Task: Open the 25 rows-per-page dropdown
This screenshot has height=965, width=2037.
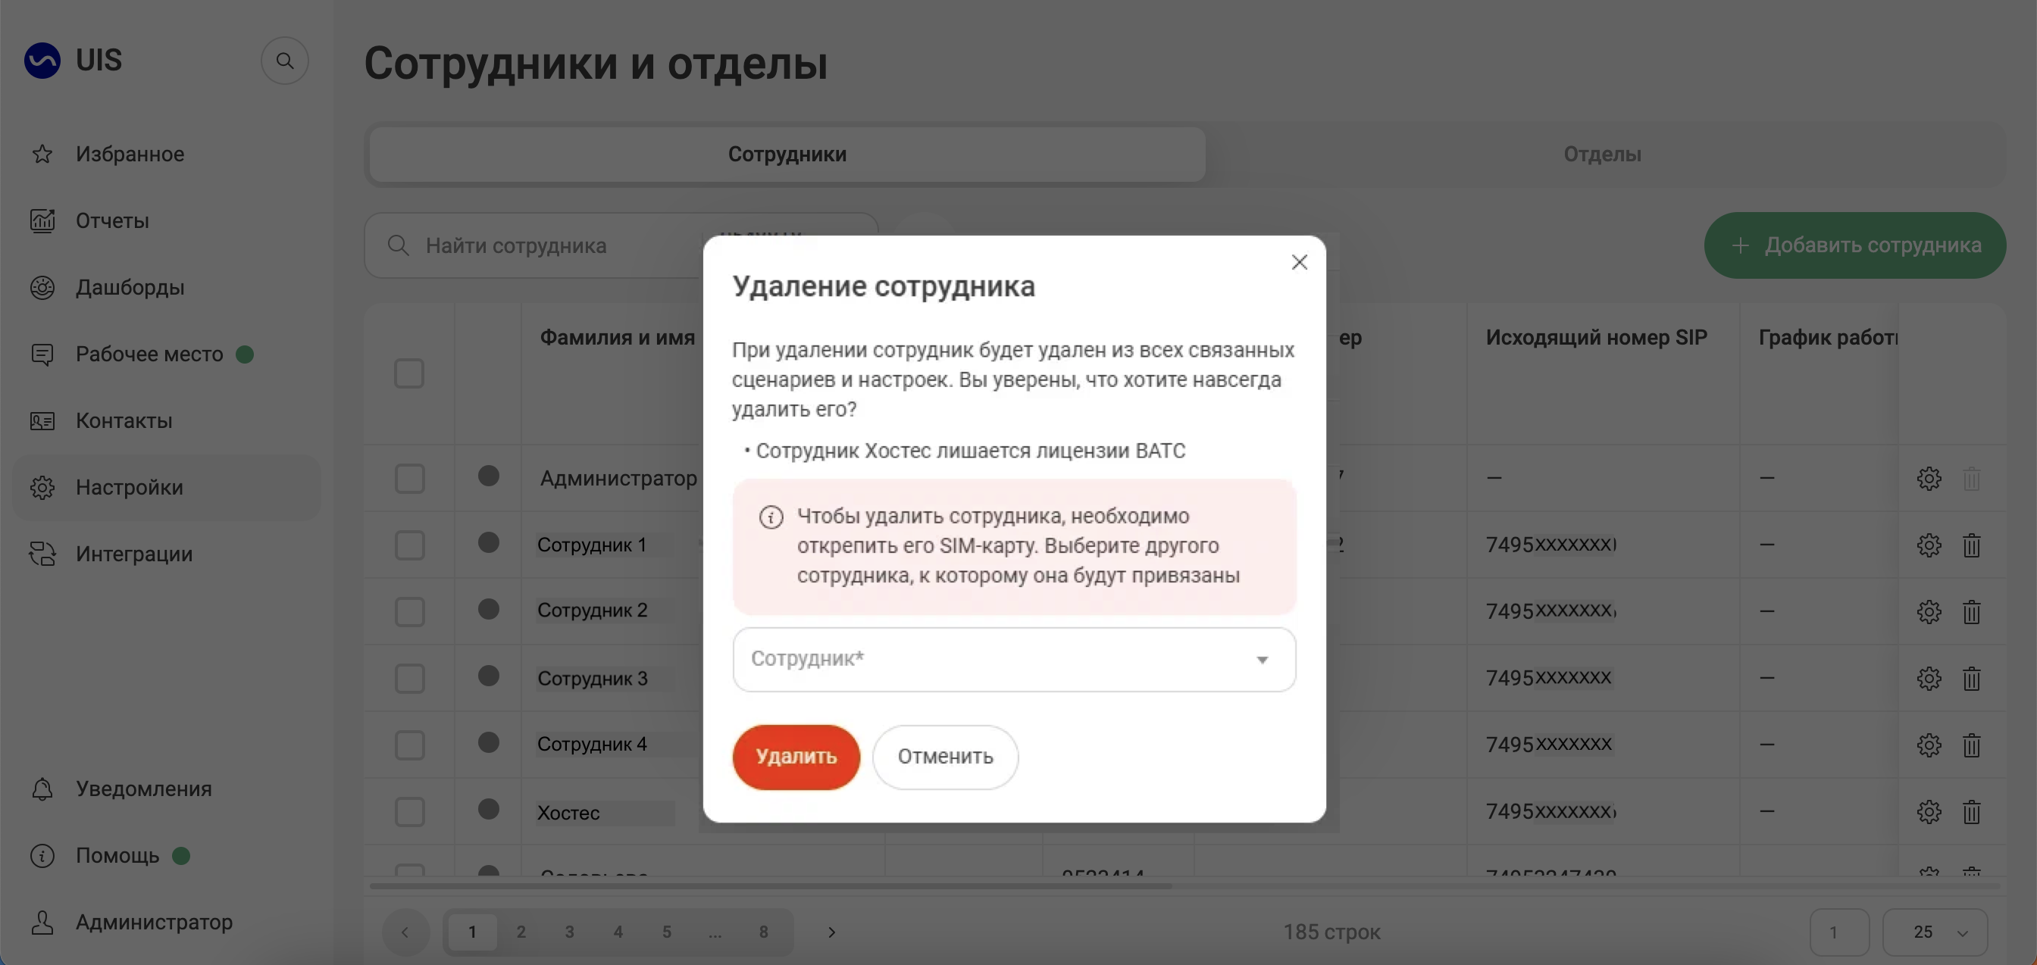Action: 1934,932
